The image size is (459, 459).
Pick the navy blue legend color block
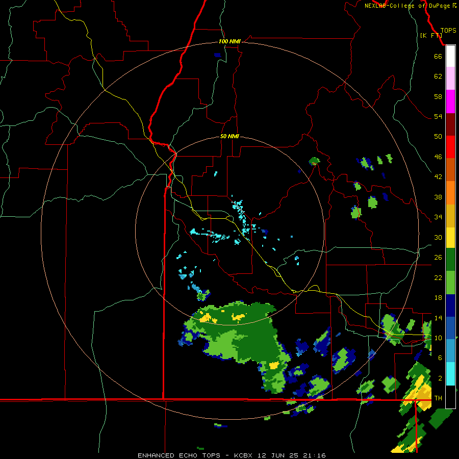point(450,305)
